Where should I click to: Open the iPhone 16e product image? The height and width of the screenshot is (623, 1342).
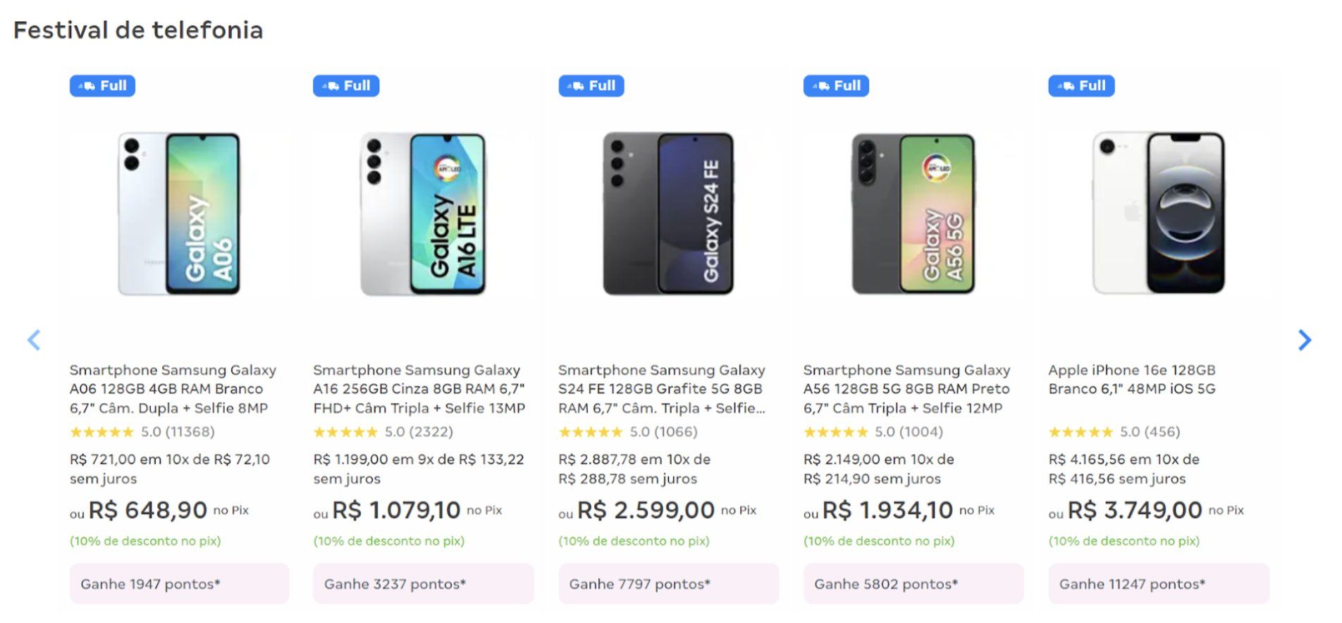click(x=1159, y=214)
